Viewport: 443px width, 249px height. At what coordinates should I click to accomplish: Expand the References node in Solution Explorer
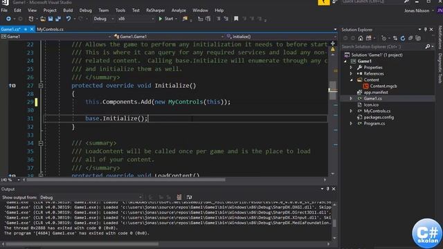point(351,74)
